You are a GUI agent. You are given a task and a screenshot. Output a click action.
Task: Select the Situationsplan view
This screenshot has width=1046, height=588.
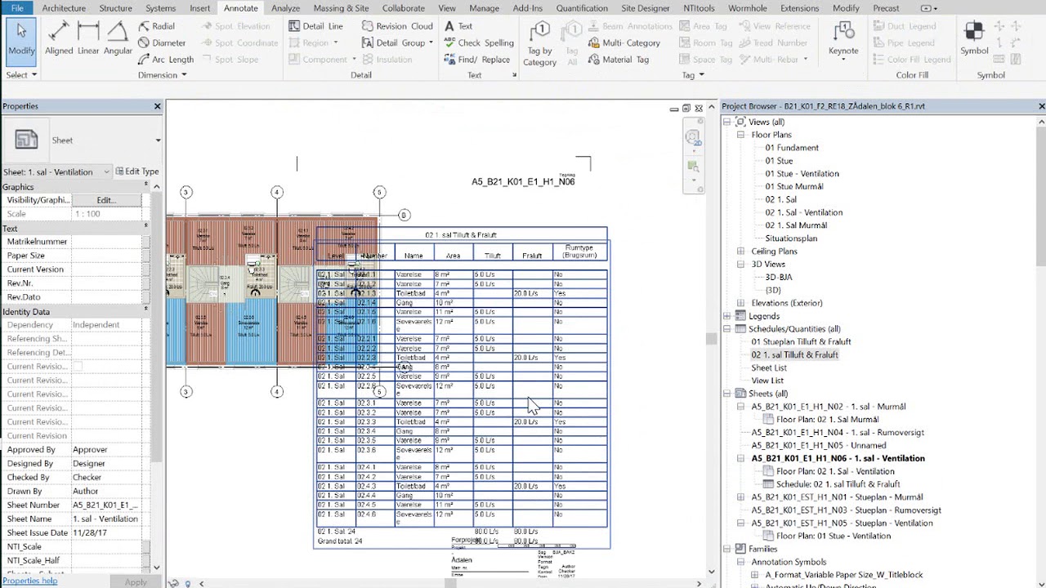tap(791, 238)
